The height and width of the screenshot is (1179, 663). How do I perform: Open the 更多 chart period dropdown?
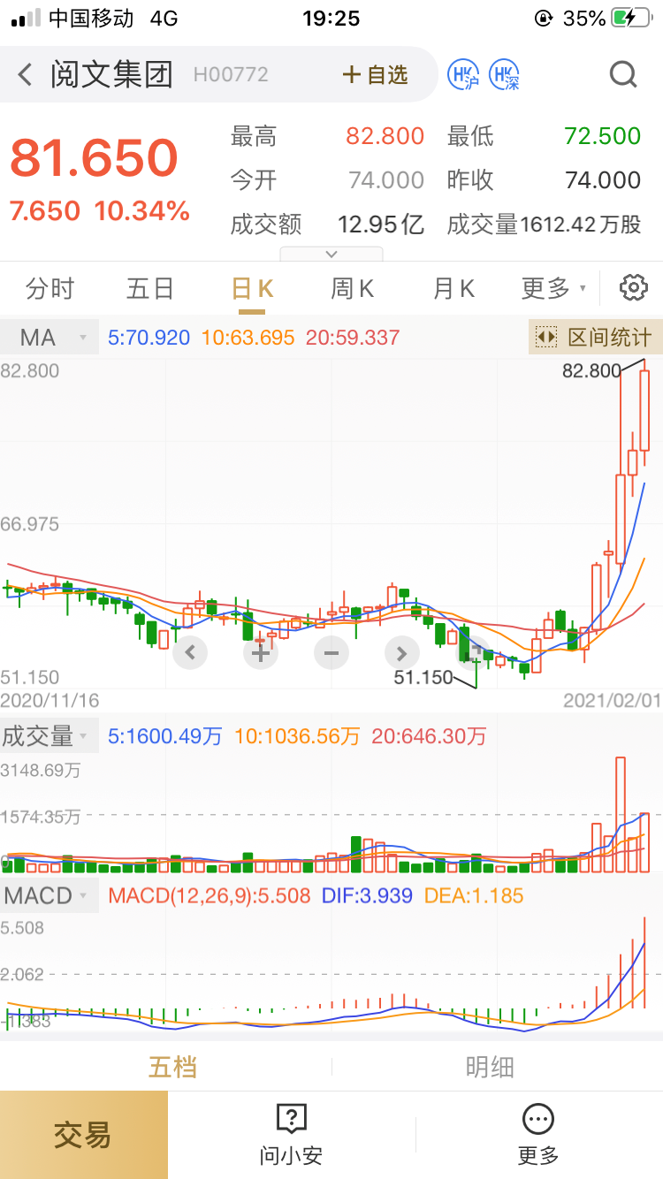click(553, 289)
